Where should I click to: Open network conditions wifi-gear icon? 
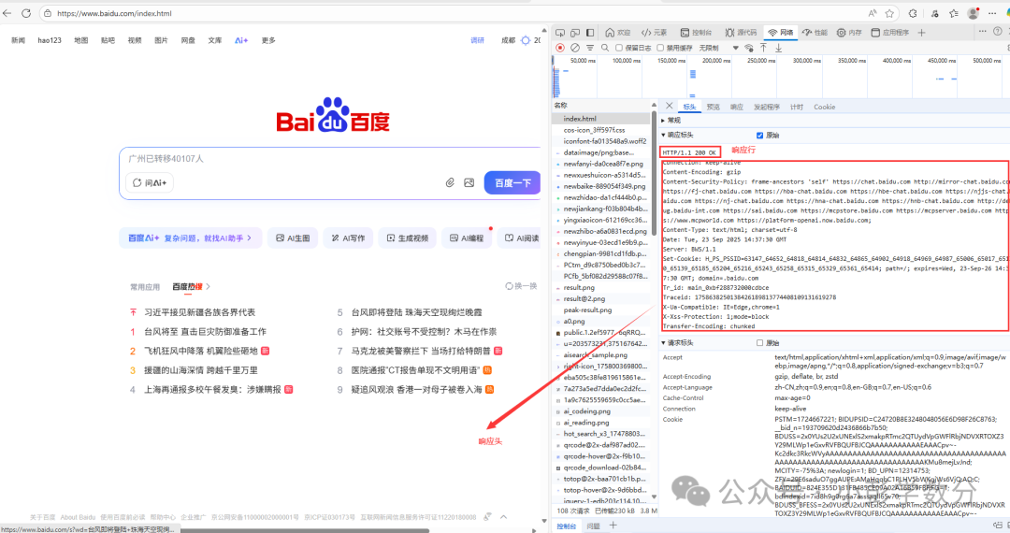coord(748,48)
